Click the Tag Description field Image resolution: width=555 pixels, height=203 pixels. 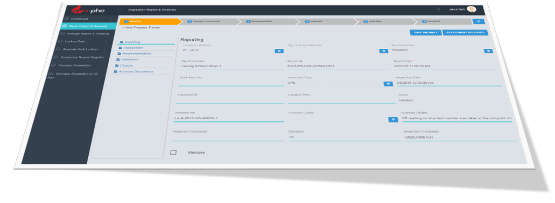pos(232,66)
